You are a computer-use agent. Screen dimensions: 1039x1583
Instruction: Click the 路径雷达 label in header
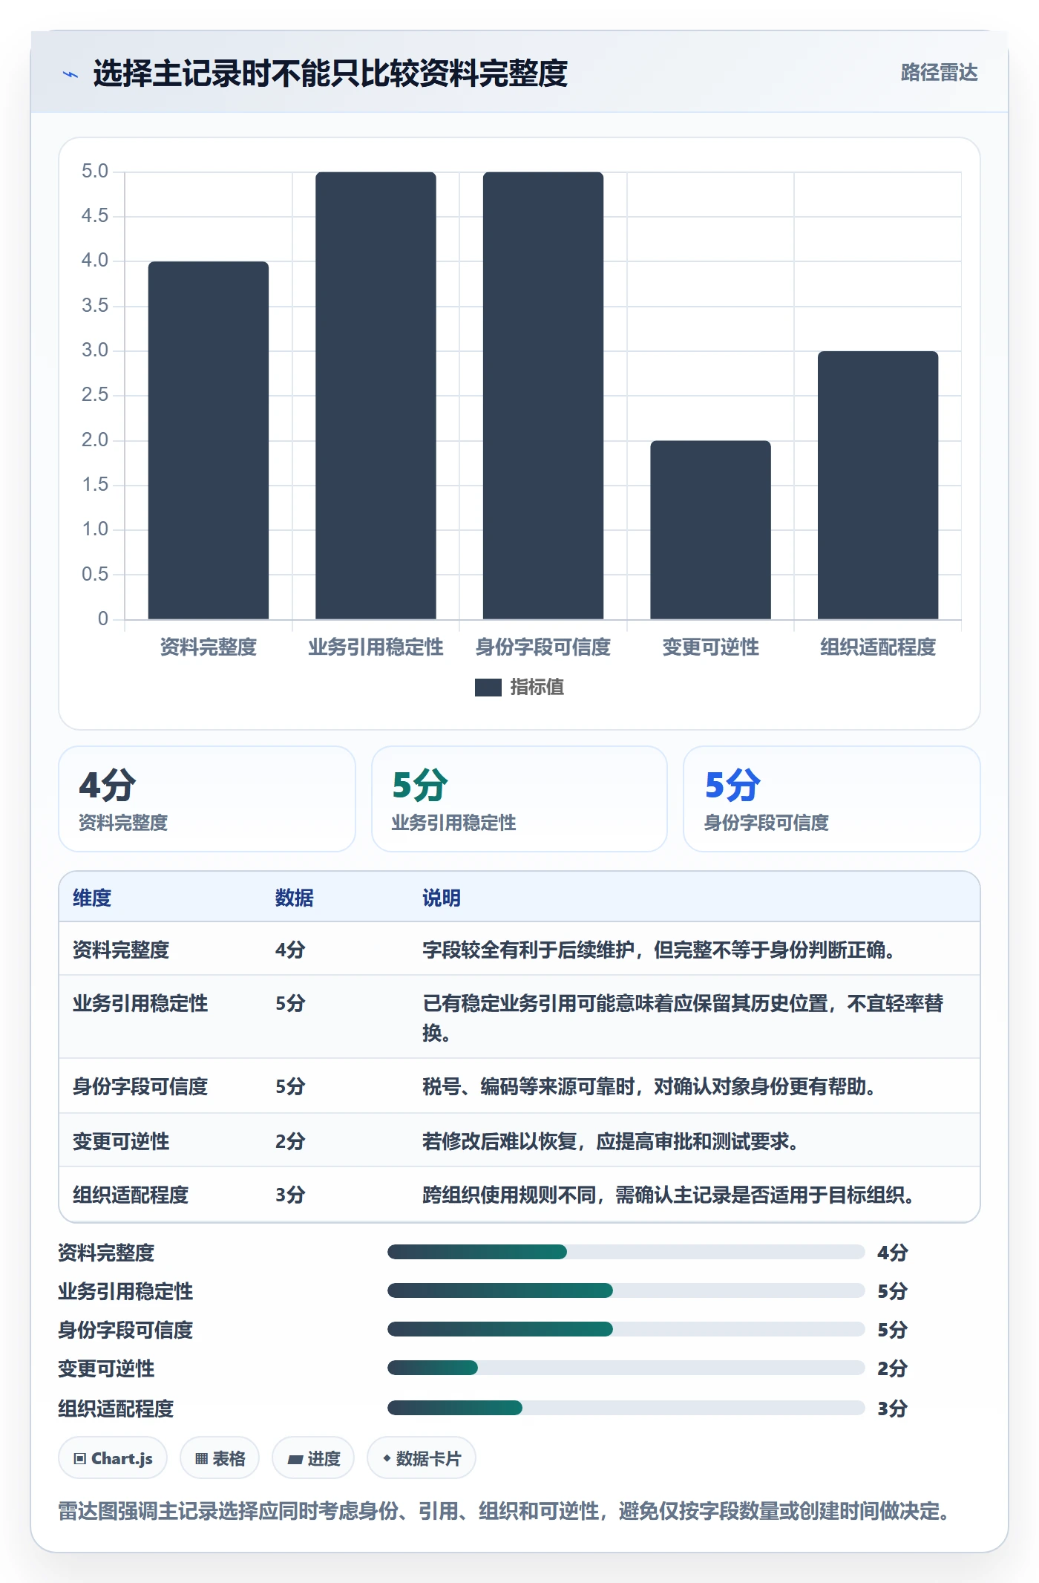939,73
